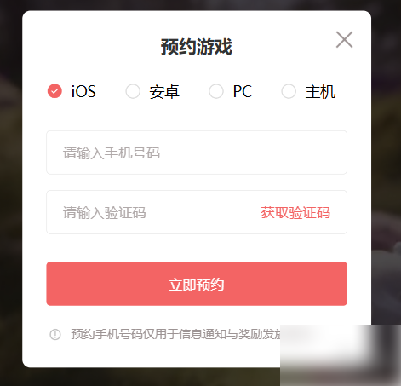Click the 安卓 text label
This screenshot has height=386, width=401.
(x=164, y=92)
